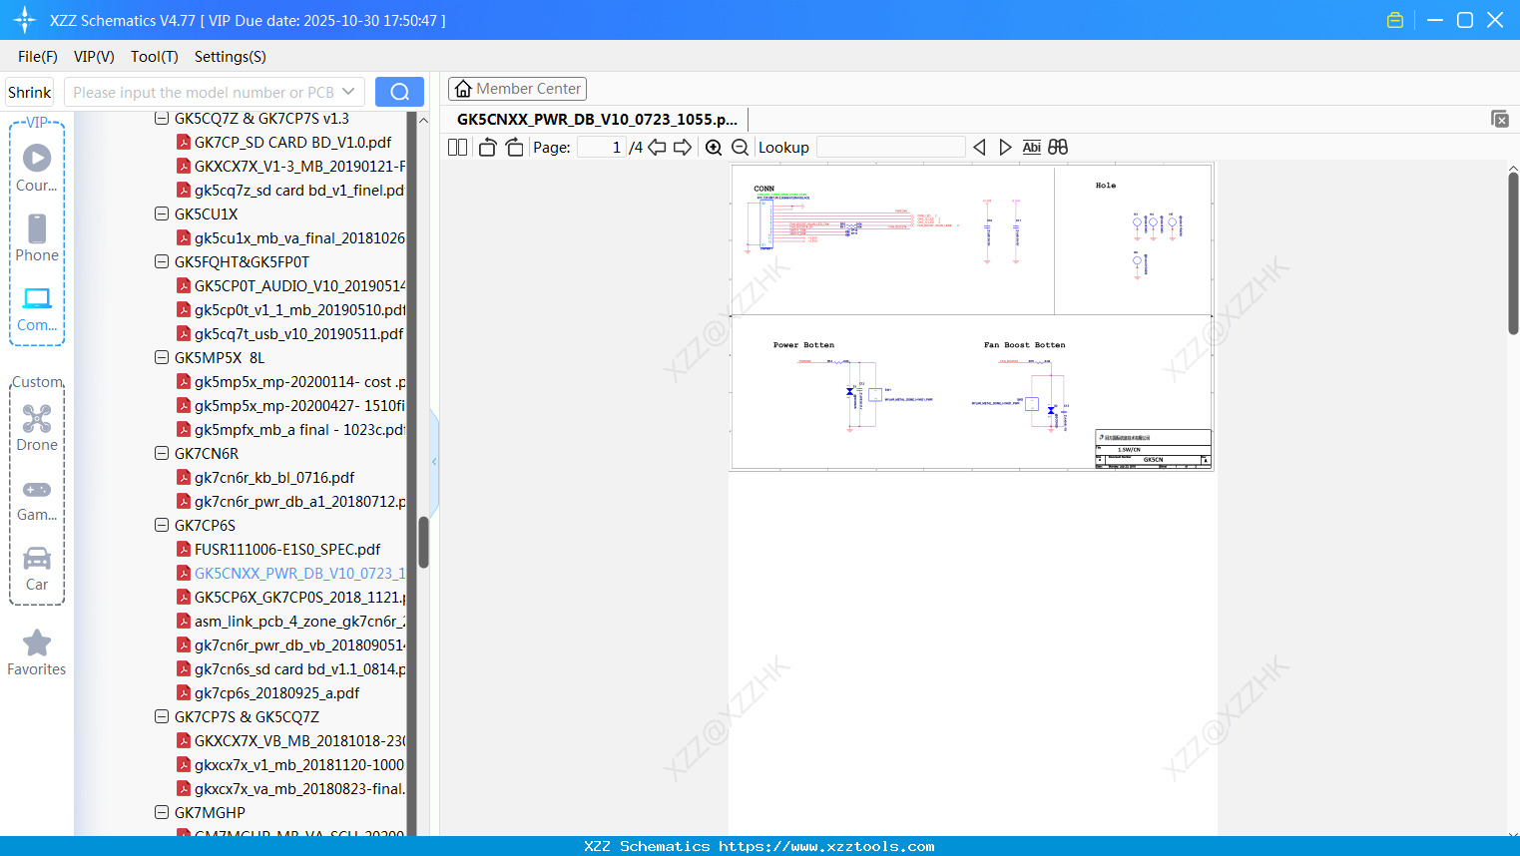The image size is (1520, 856).
Task: Click the Shrink button
Action: click(29, 92)
